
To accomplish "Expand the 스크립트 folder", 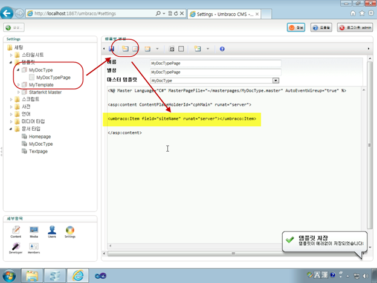I will [11, 99].
